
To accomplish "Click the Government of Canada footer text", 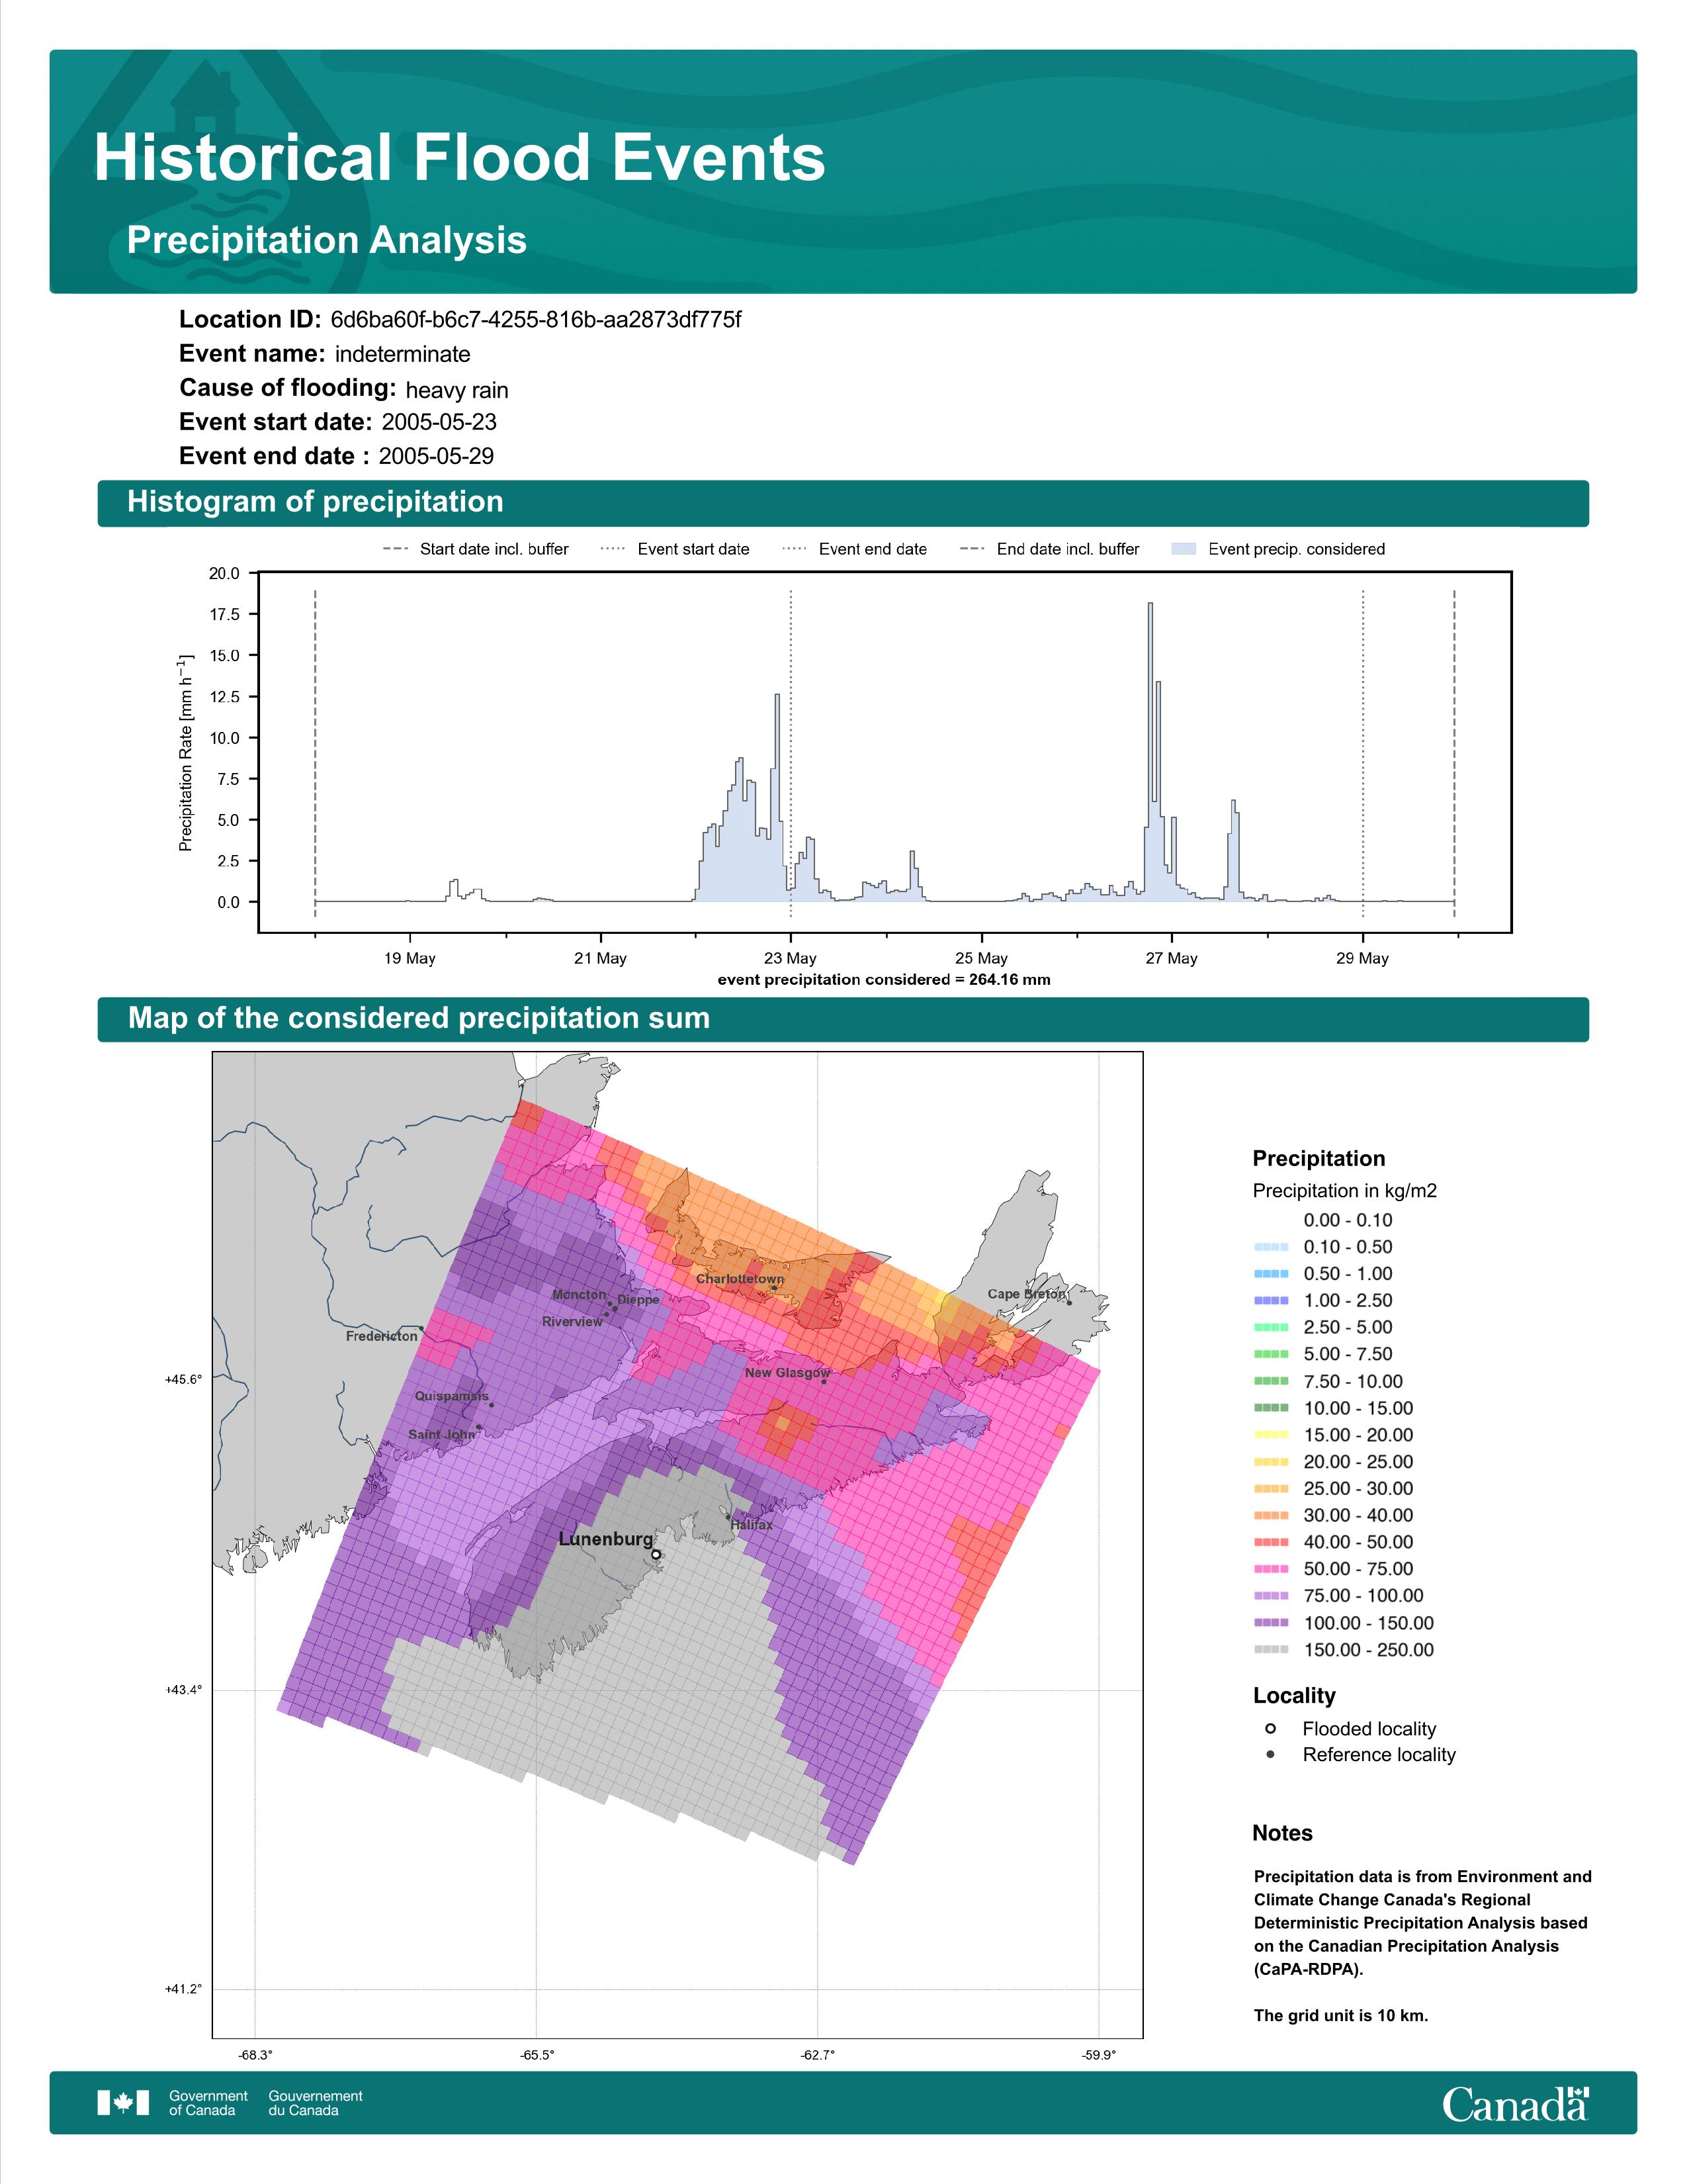I will click(208, 2103).
